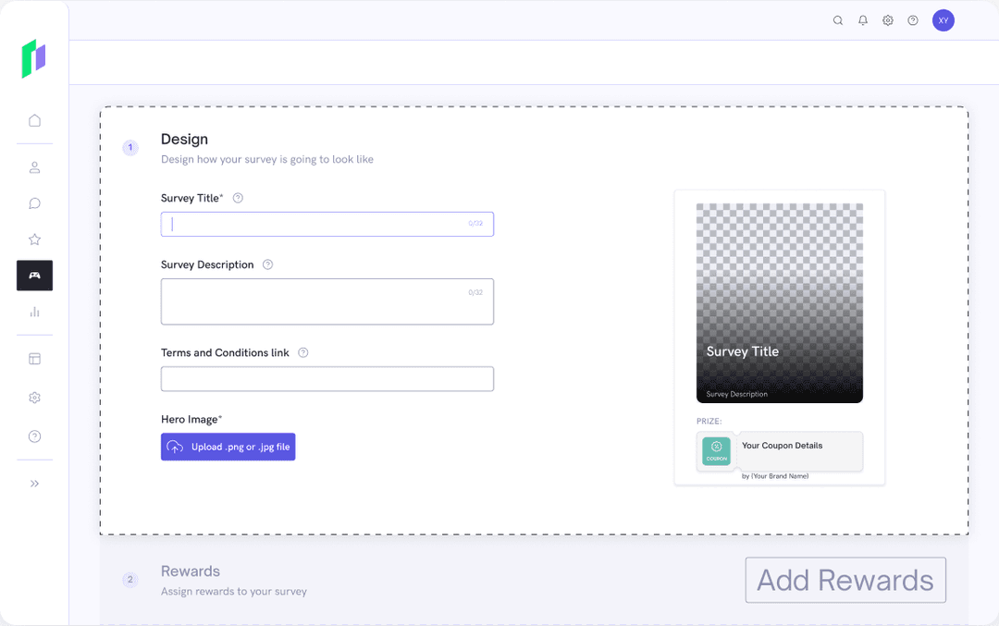Click the help icon in sidebar
The height and width of the screenshot is (626, 999).
(x=34, y=436)
